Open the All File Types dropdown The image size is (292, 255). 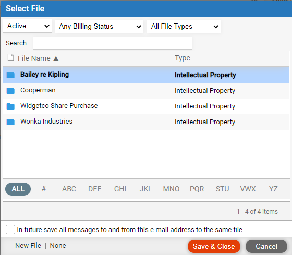pos(184,27)
